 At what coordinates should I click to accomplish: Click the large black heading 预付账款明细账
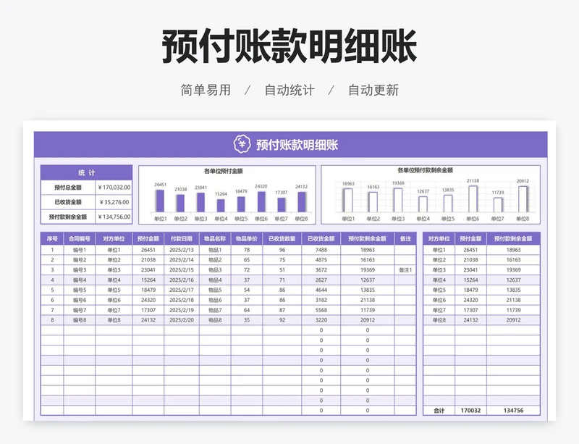tap(289, 47)
